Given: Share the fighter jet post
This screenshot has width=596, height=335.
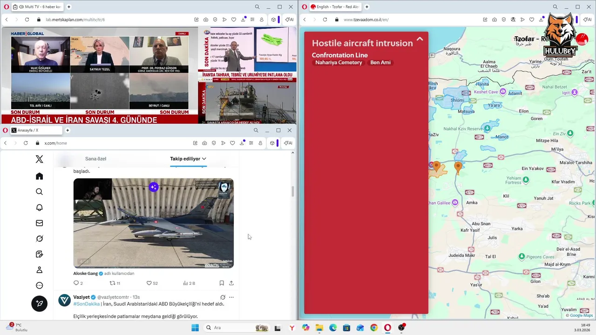Looking at the screenshot, I should pyautogui.click(x=231, y=283).
